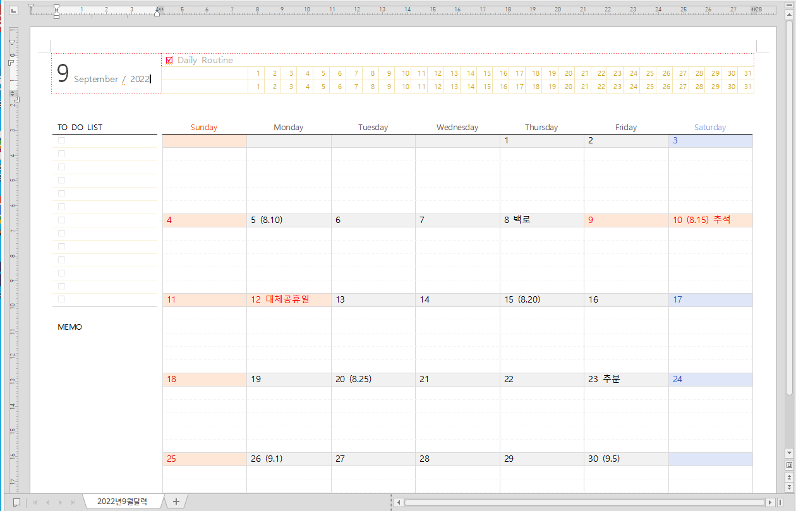
Task: Toggle the Daily Routine checkbox
Action: [x=169, y=61]
